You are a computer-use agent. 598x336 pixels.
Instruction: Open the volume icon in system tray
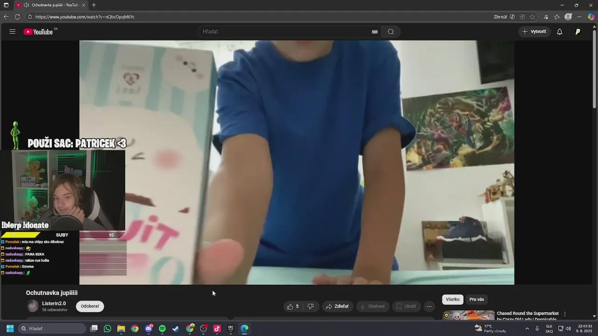568,329
